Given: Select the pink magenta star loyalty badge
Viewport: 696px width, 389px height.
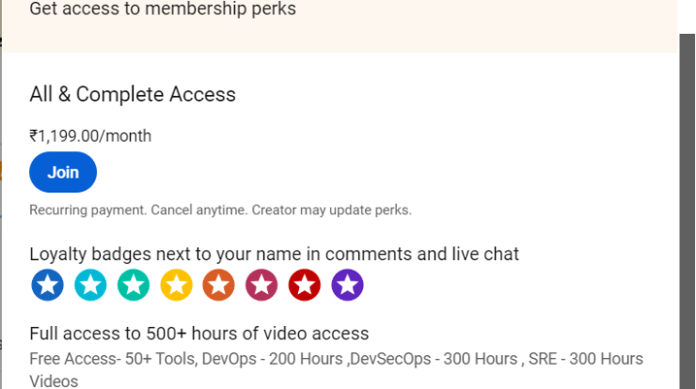Looking at the screenshot, I should (x=261, y=285).
